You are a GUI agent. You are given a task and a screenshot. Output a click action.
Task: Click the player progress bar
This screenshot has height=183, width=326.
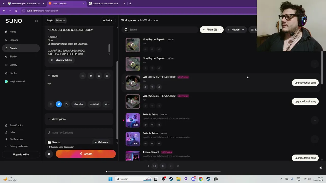click(163, 172)
